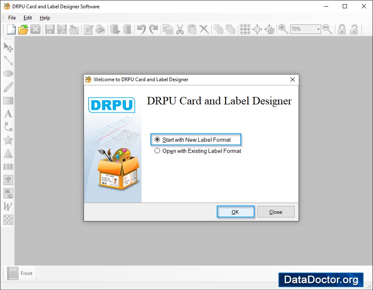Select the Barcode tool
This screenshot has width=373, height=290.
tap(8, 167)
